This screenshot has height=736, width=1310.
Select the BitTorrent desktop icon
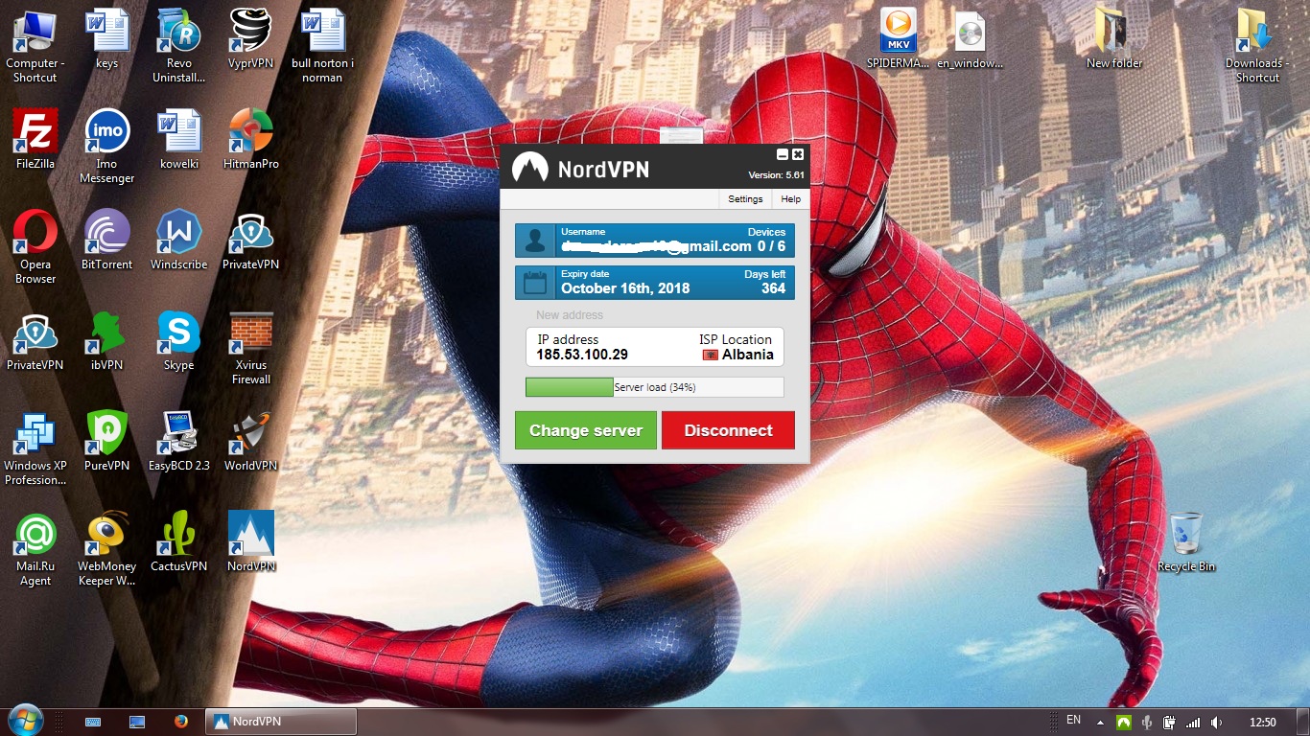[x=107, y=241]
